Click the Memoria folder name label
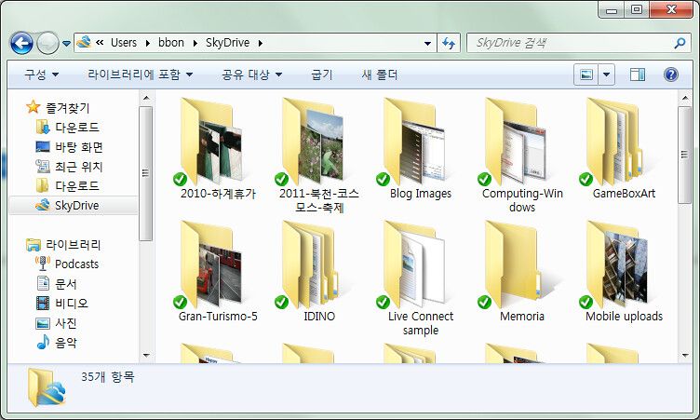This screenshot has width=700, height=420. [522, 317]
